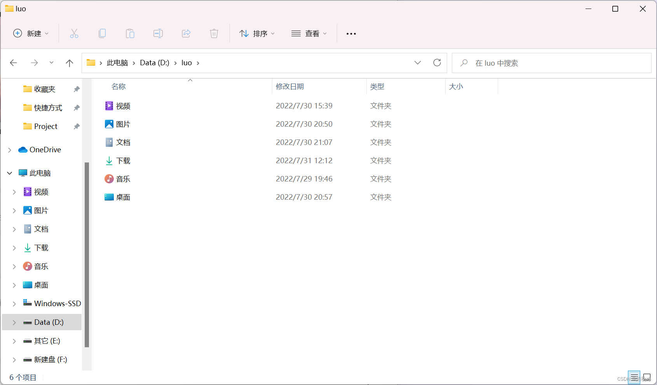The height and width of the screenshot is (385, 657).
Task: Click the Cut icon in the toolbar
Action: [74, 33]
